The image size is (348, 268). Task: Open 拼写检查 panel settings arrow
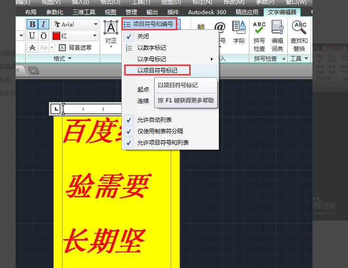coord(284,59)
